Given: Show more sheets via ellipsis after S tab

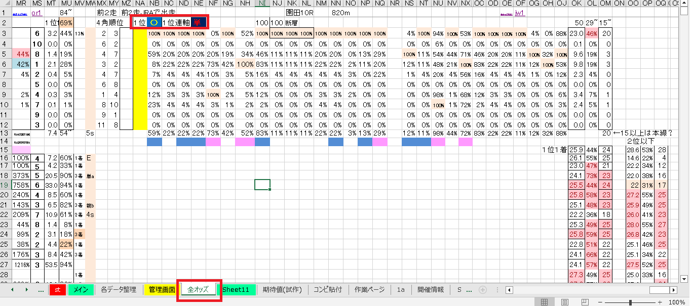Looking at the screenshot, I should pos(469,290).
